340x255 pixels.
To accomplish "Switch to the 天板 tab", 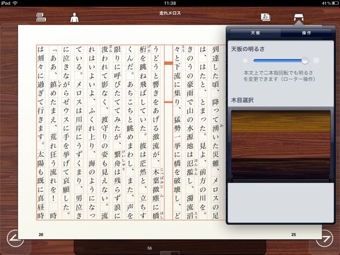I will (x=256, y=33).
